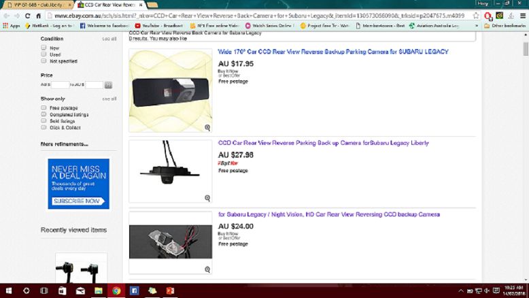
Task: Enable the Free postage filter
Action: click(x=44, y=108)
